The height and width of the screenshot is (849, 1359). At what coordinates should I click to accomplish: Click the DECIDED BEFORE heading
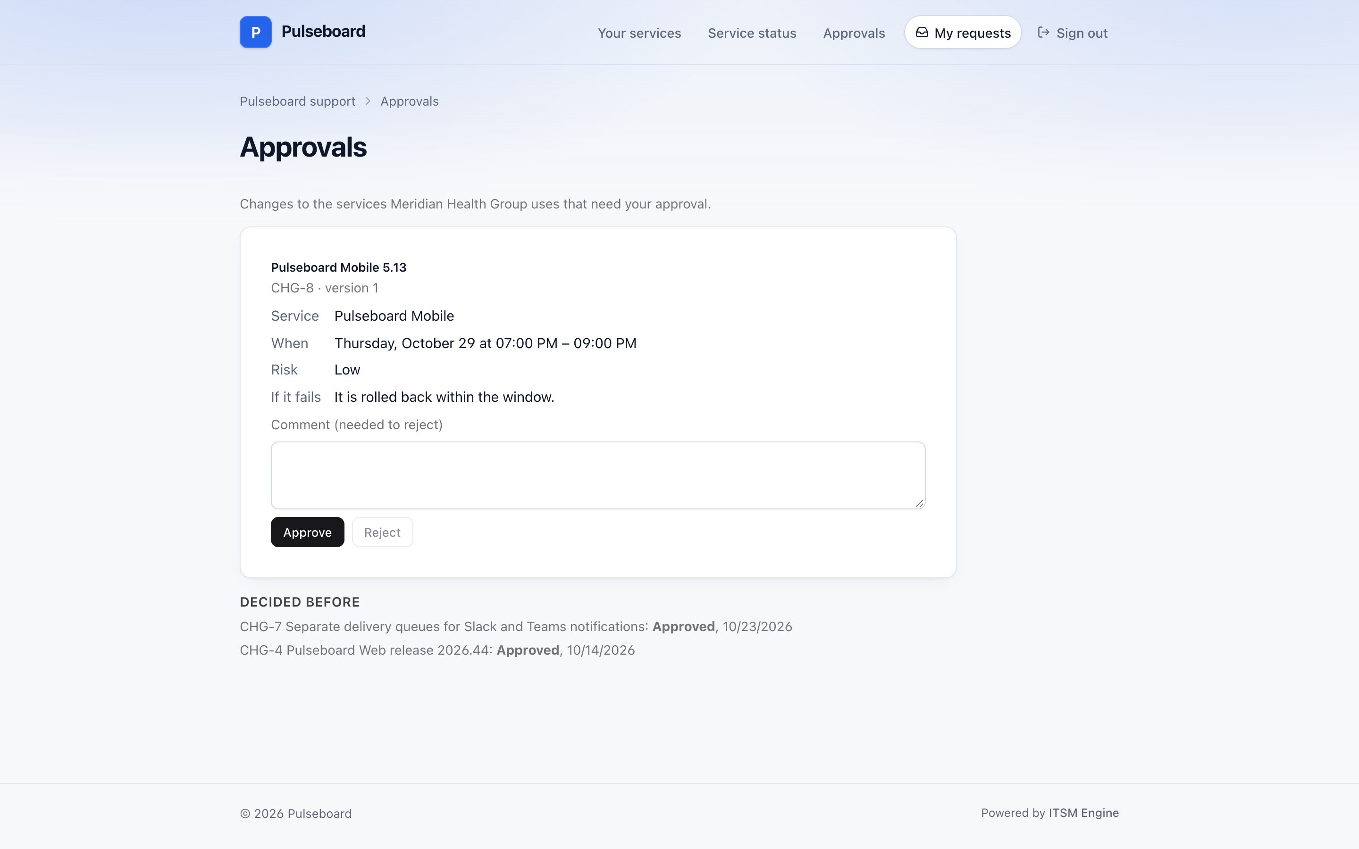pos(300,602)
